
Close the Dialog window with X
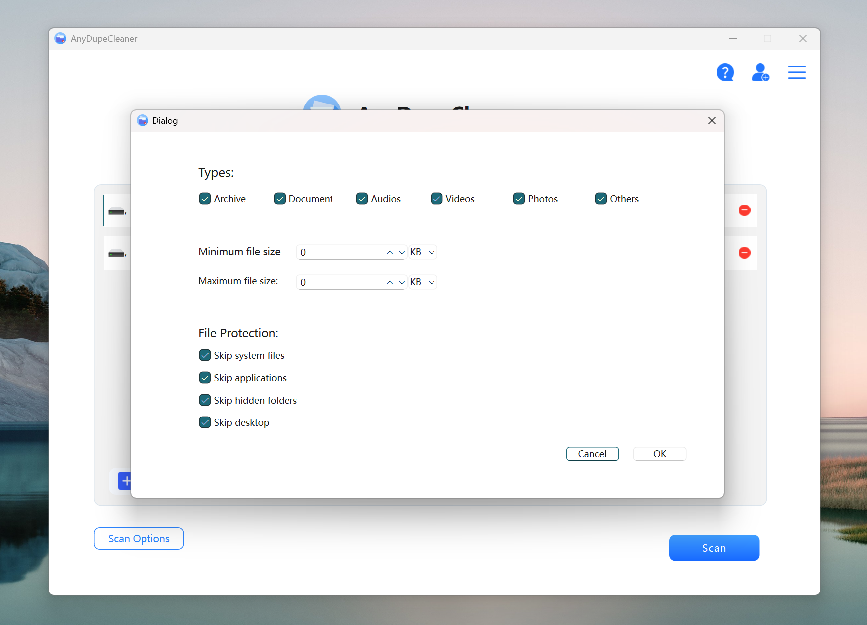712,121
